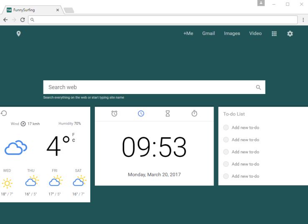Open the Images link
The width and height of the screenshot is (308, 224).
click(232, 33)
